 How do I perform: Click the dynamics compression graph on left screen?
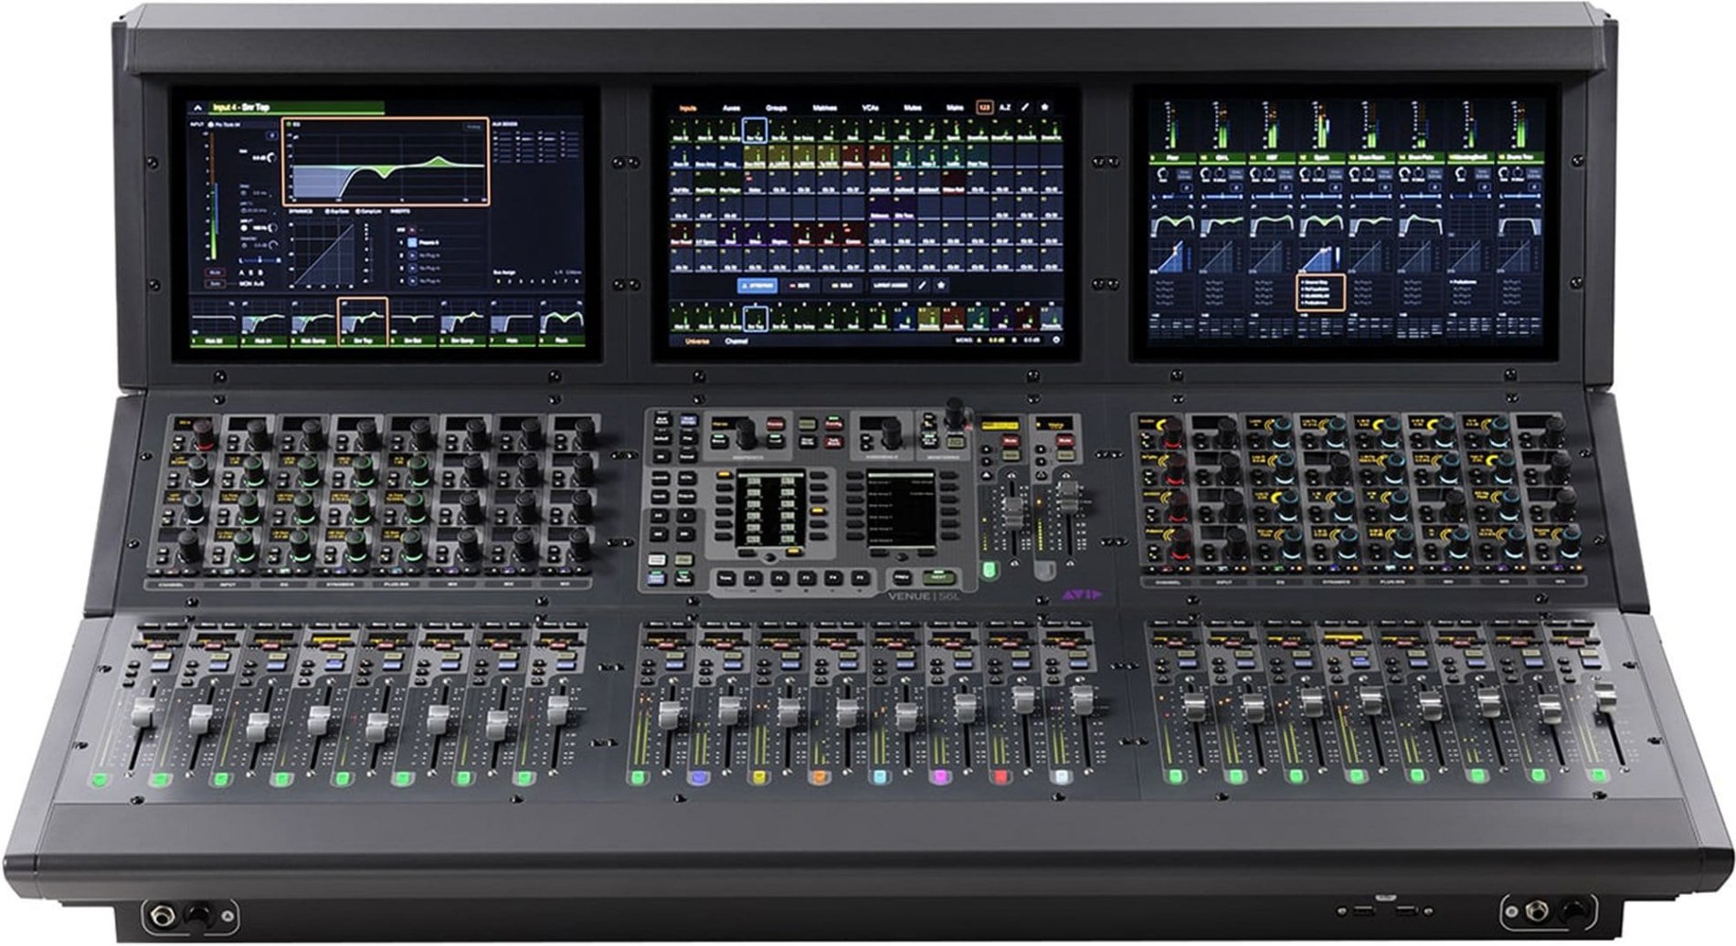[x=323, y=254]
